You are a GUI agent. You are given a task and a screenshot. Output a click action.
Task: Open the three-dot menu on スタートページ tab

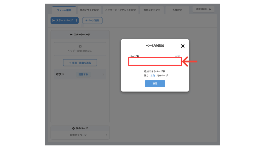(x=76, y=20)
